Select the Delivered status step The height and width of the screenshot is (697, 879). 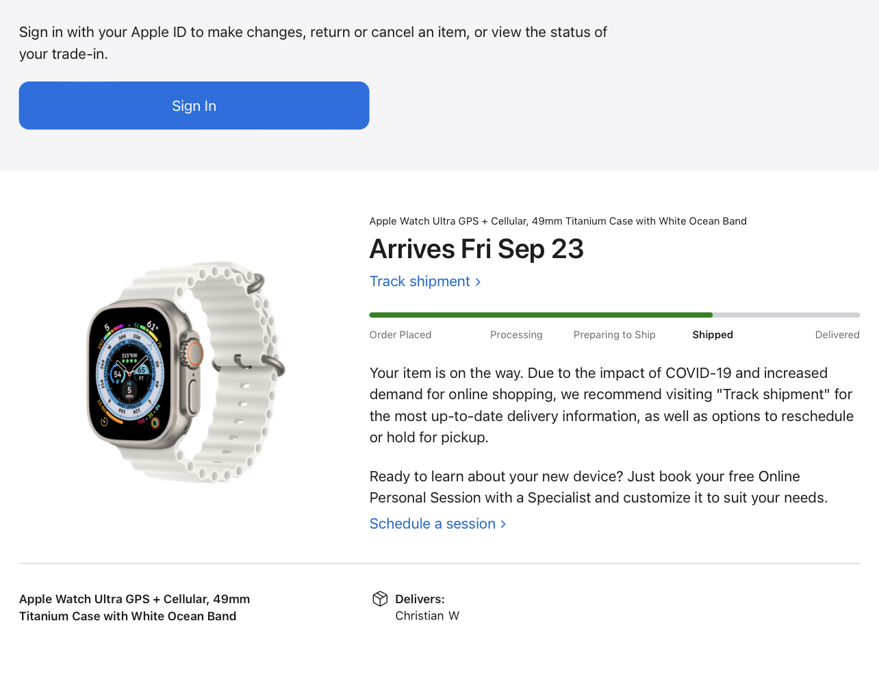[837, 335]
